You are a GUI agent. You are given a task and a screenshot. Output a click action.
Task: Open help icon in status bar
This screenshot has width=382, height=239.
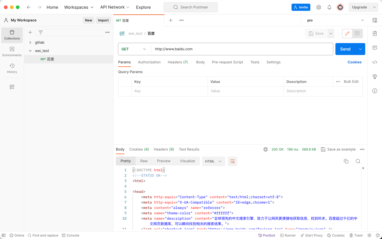pyautogui.click(x=378, y=235)
